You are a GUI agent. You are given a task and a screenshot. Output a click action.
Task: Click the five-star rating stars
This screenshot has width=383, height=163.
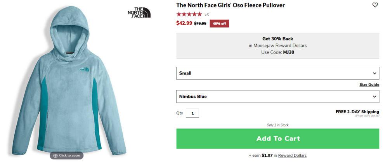(x=189, y=14)
